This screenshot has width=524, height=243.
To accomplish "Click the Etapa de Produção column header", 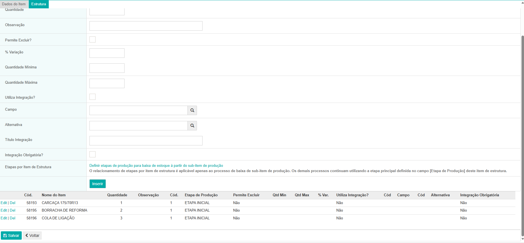I will point(201,195).
